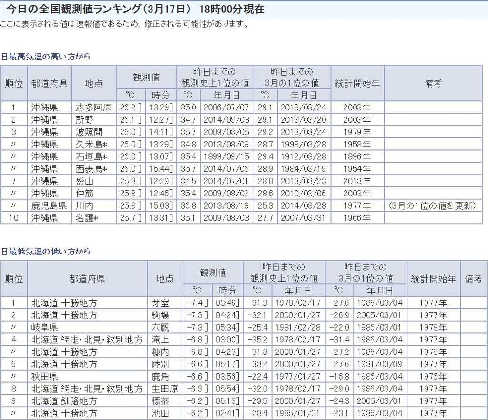Click the 3月の1位の値を更新 remark
The width and height of the screenshot is (488, 420).
point(432,206)
